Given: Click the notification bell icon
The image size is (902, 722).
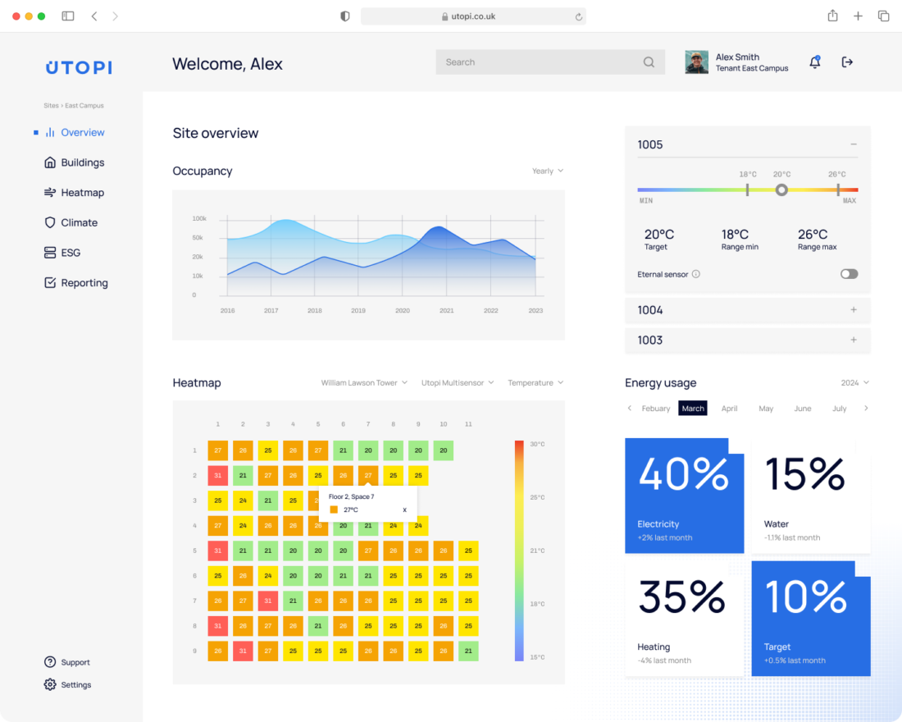Looking at the screenshot, I should (814, 62).
